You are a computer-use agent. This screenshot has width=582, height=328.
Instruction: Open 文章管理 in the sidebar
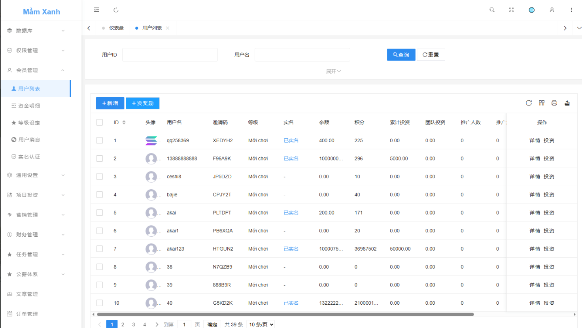(36, 294)
